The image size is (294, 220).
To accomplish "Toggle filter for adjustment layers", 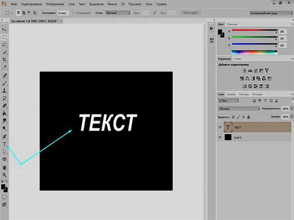I will pos(260,101).
